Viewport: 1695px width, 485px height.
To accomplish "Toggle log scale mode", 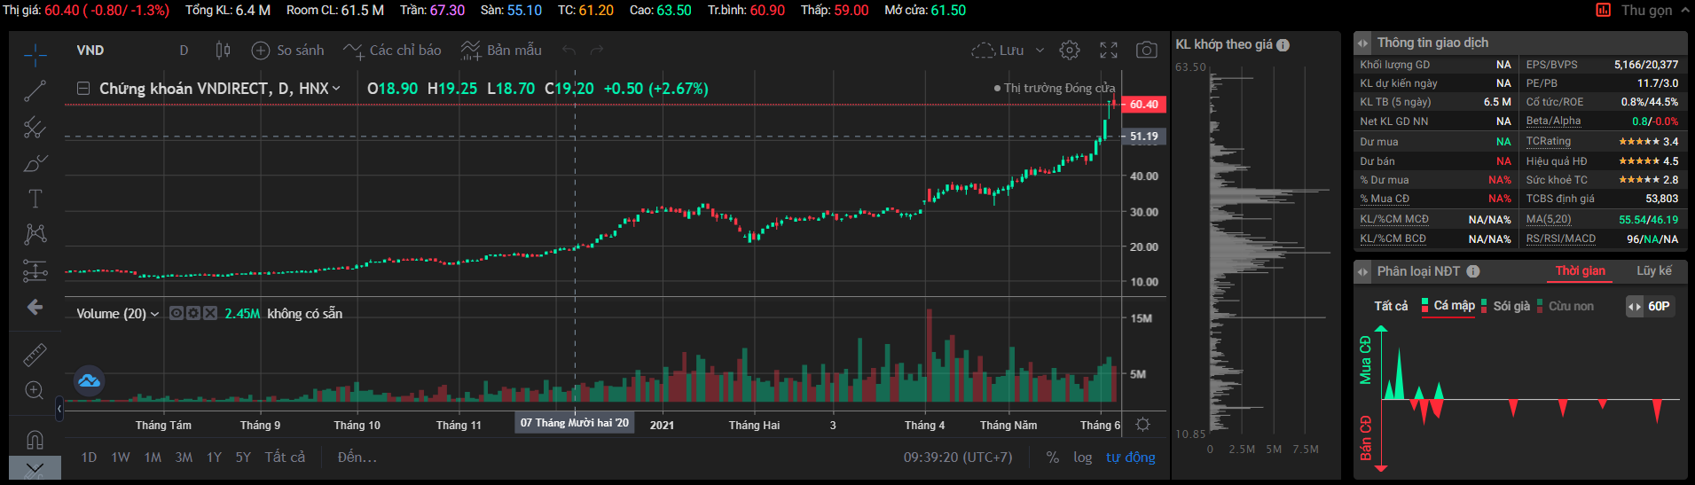I will [1082, 458].
